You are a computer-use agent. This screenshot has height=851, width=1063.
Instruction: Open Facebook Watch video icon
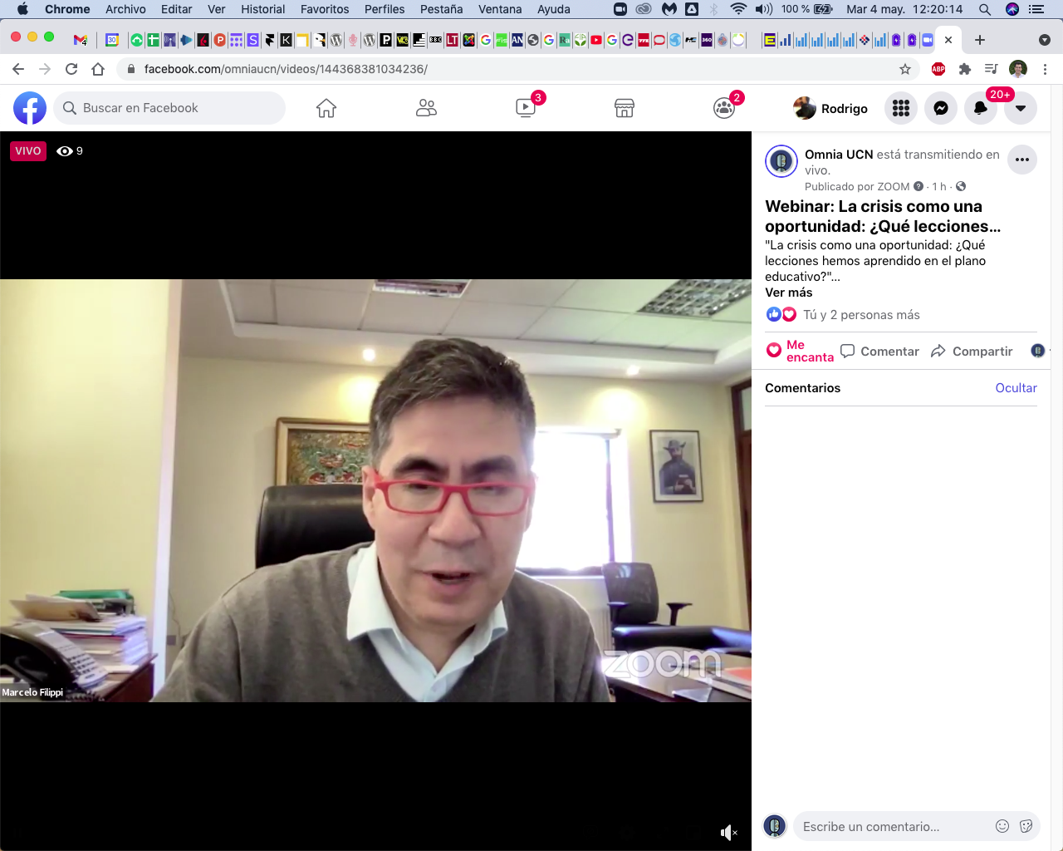526,108
